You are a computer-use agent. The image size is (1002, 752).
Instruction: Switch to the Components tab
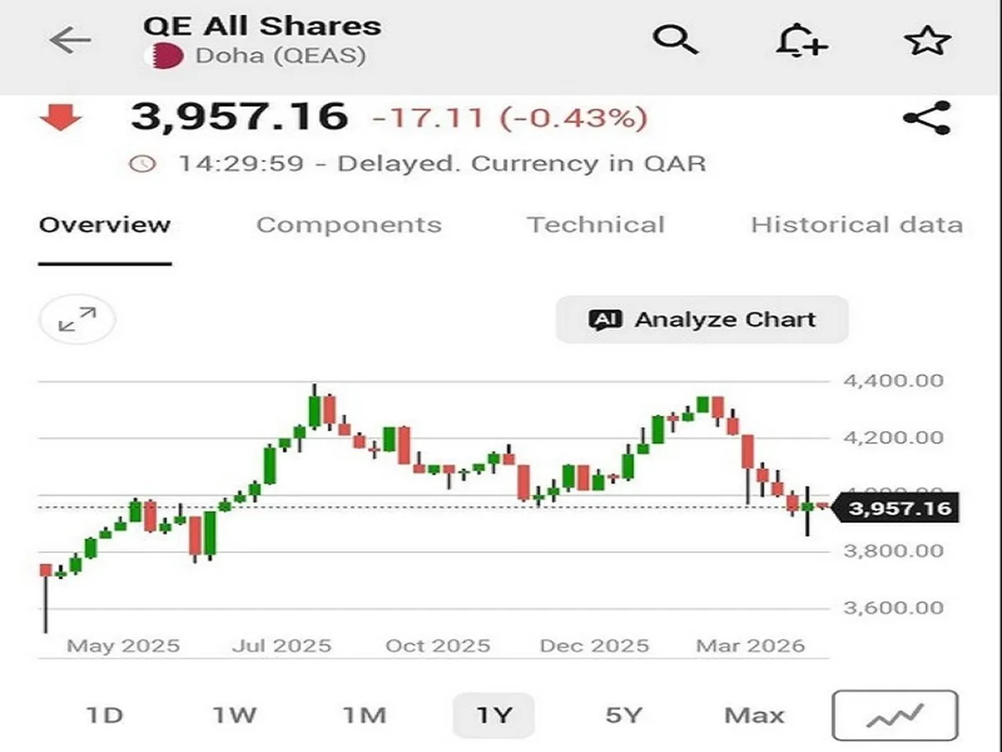click(x=349, y=225)
